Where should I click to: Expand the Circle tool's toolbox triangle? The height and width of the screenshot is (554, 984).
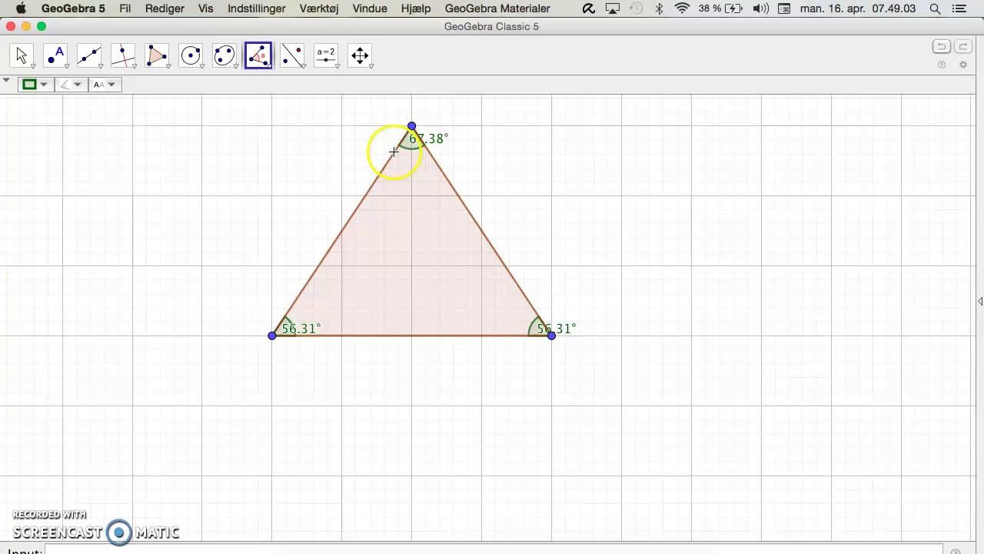[x=201, y=66]
